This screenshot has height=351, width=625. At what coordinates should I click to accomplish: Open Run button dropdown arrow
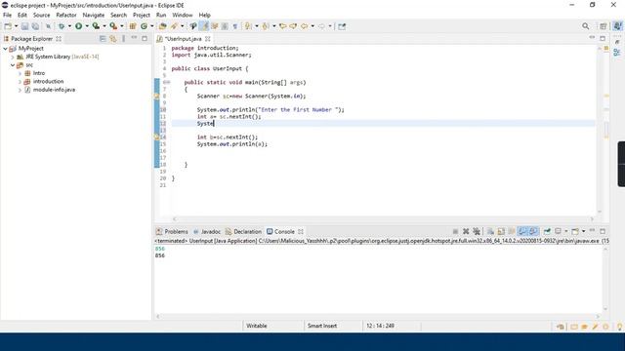click(87, 26)
